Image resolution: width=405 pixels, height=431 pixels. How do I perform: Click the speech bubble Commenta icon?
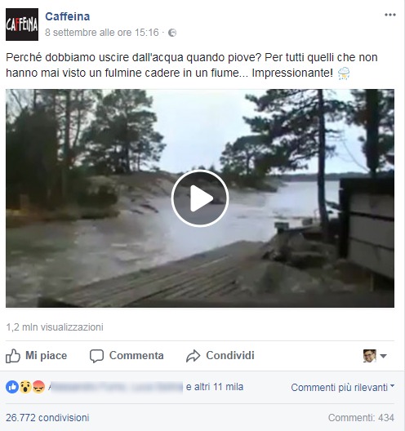[96, 356]
